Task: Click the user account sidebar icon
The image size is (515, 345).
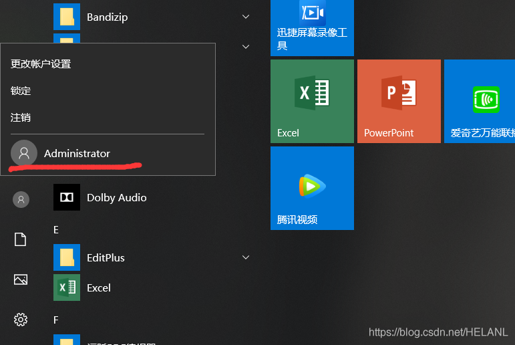Action: pyautogui.click(x=21, y=200)
